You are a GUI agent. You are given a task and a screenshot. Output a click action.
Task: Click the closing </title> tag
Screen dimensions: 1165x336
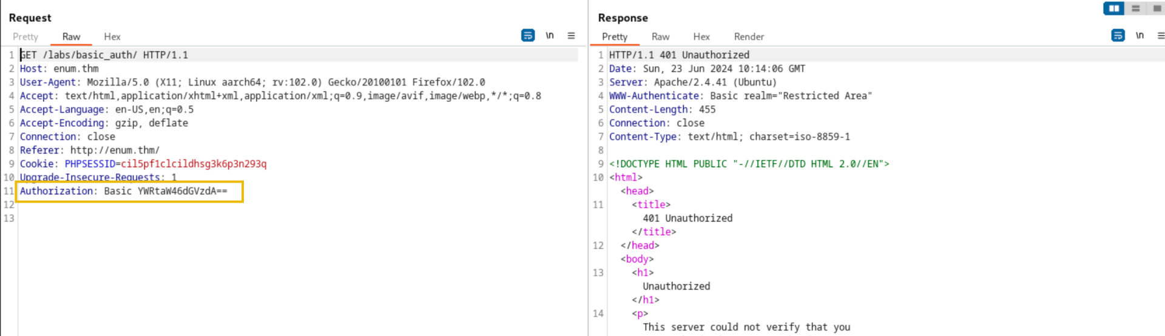pos(654,232)
